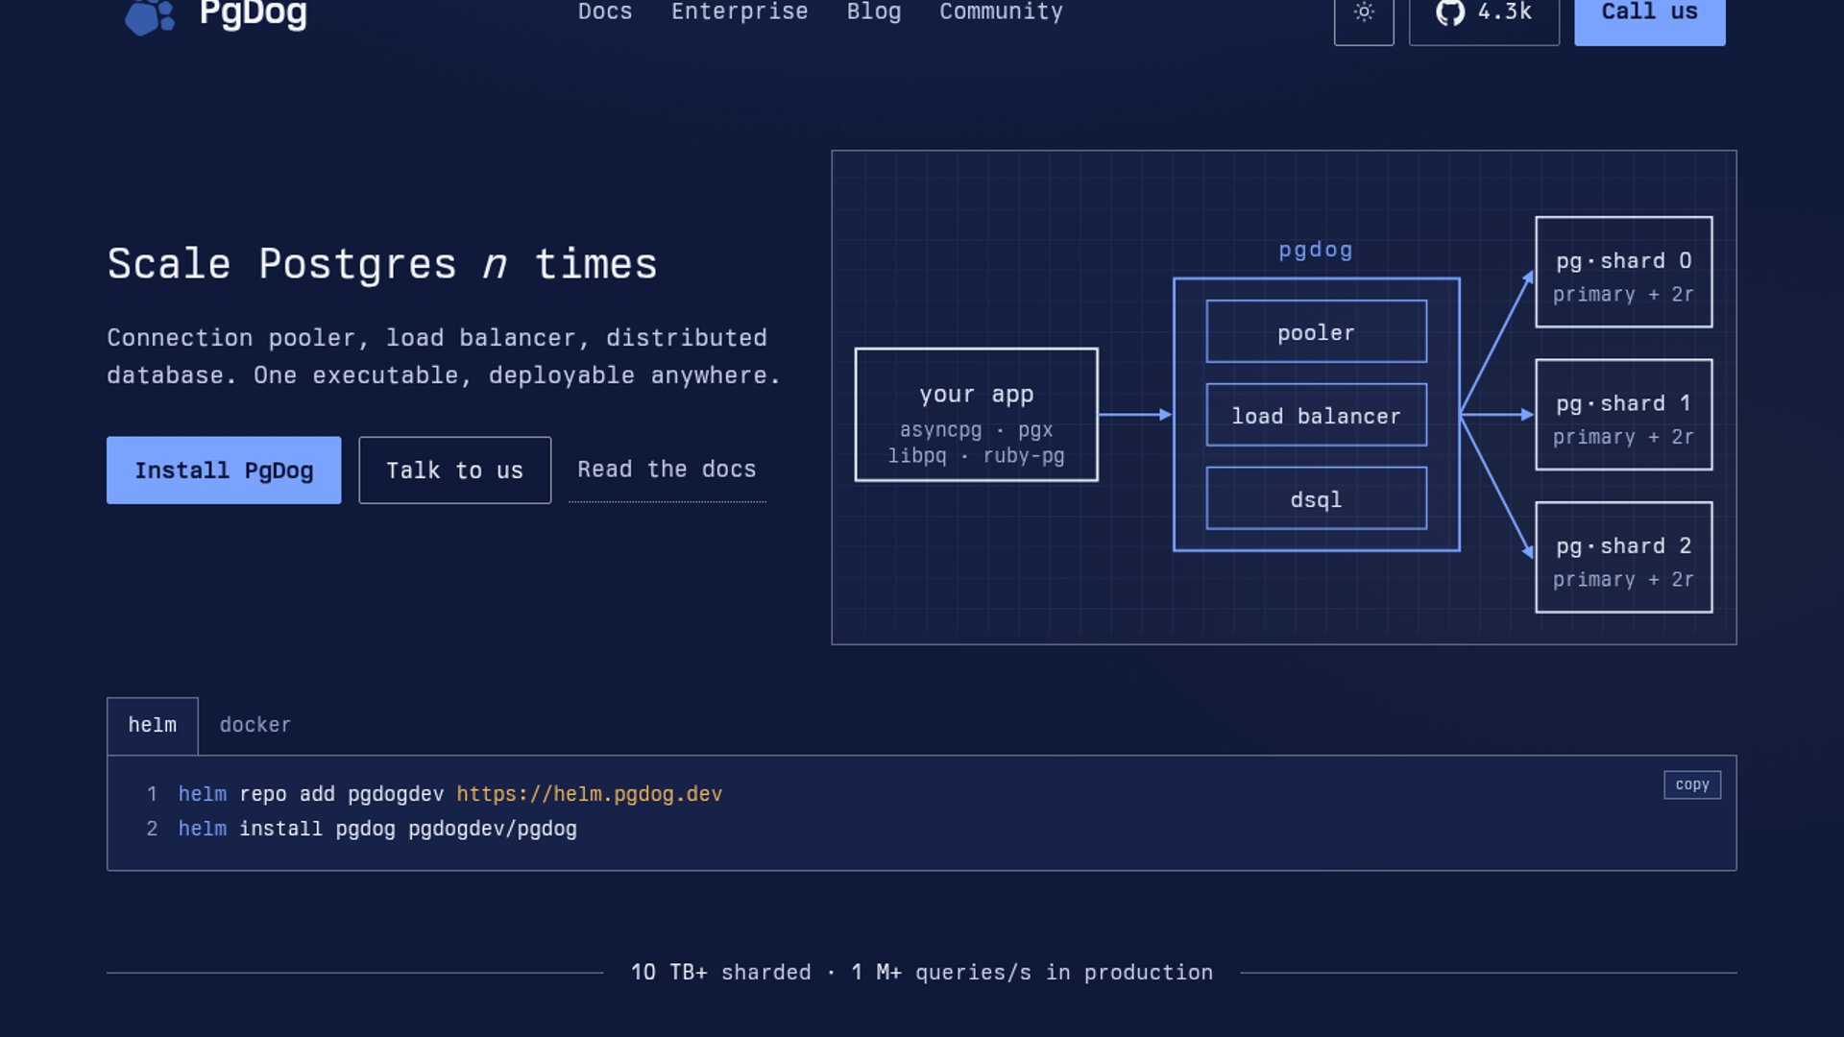Click the pg·shard 2 box
1844x1037 pixels.
click(x=1623, y=558)
